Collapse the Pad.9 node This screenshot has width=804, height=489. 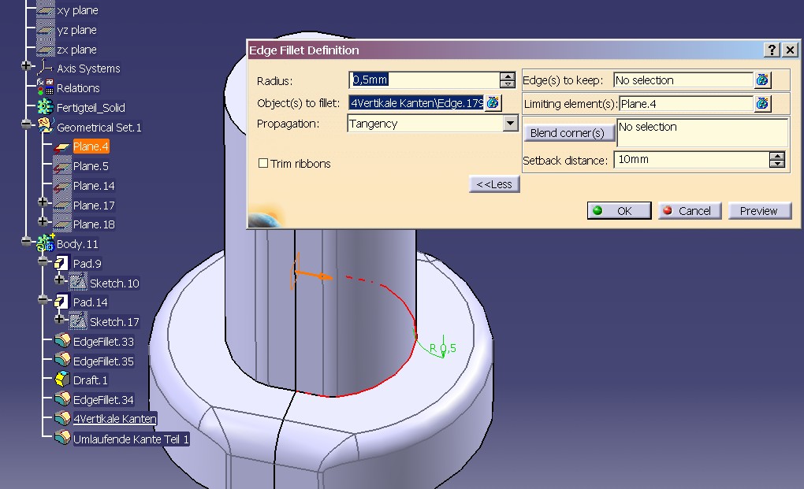[x=43, y=261]
